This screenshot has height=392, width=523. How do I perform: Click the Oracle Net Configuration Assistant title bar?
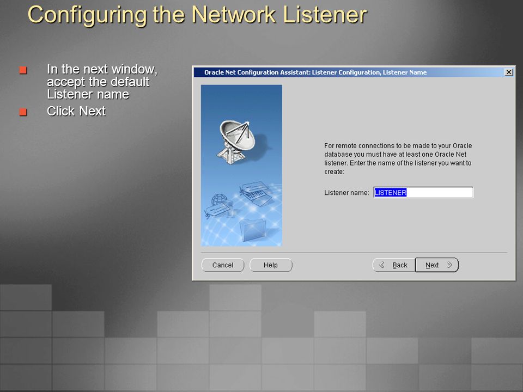(x=349, y=72)
